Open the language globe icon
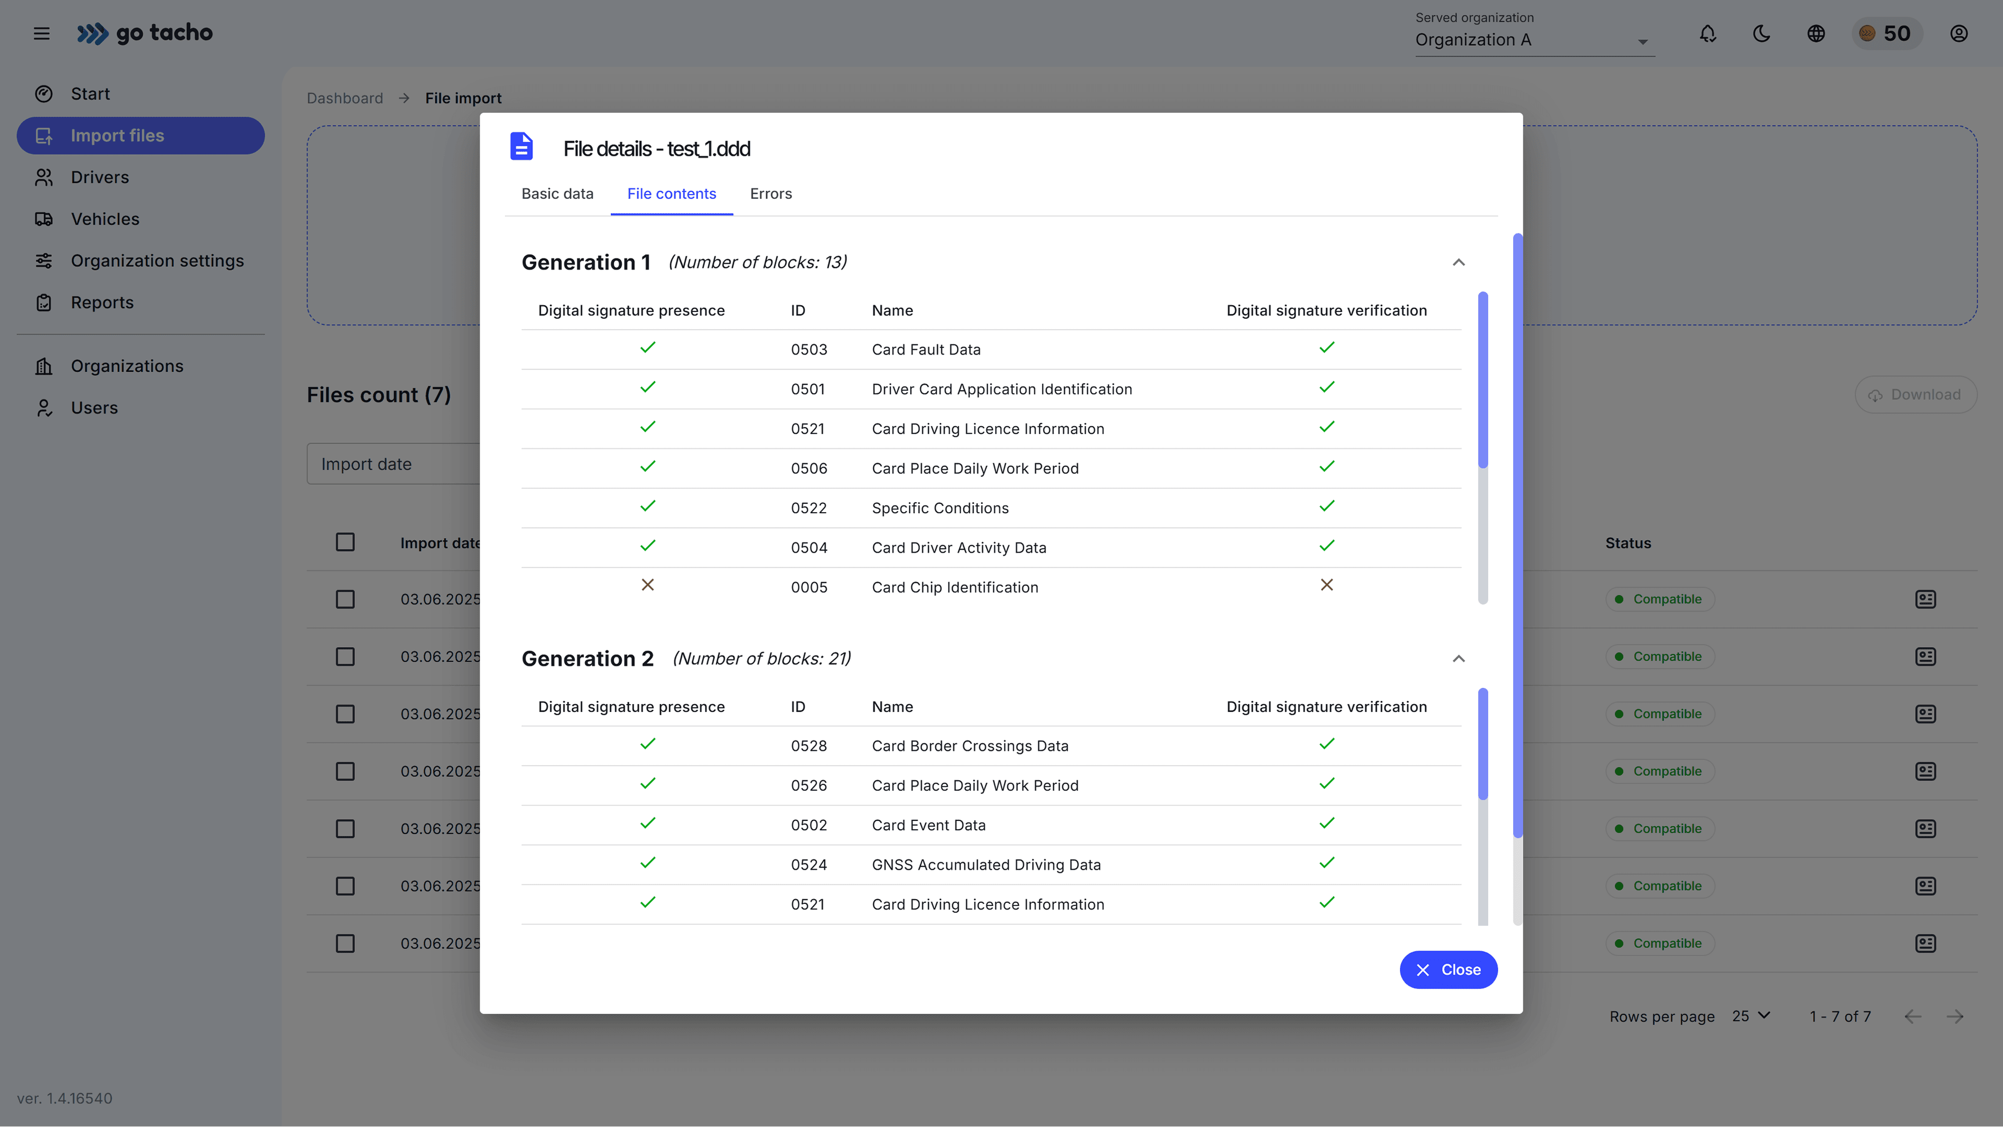 click(x=1816, y=33)
